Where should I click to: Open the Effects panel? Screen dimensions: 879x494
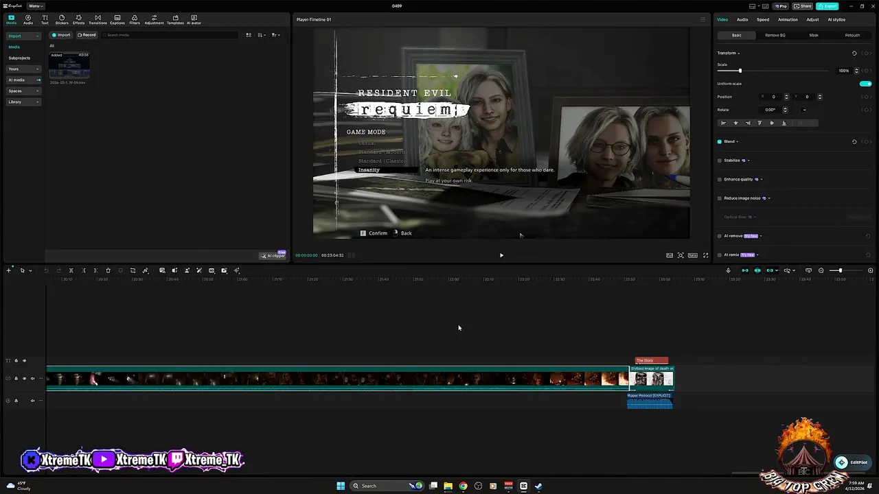pyautogui.click(x=79, y=19)
